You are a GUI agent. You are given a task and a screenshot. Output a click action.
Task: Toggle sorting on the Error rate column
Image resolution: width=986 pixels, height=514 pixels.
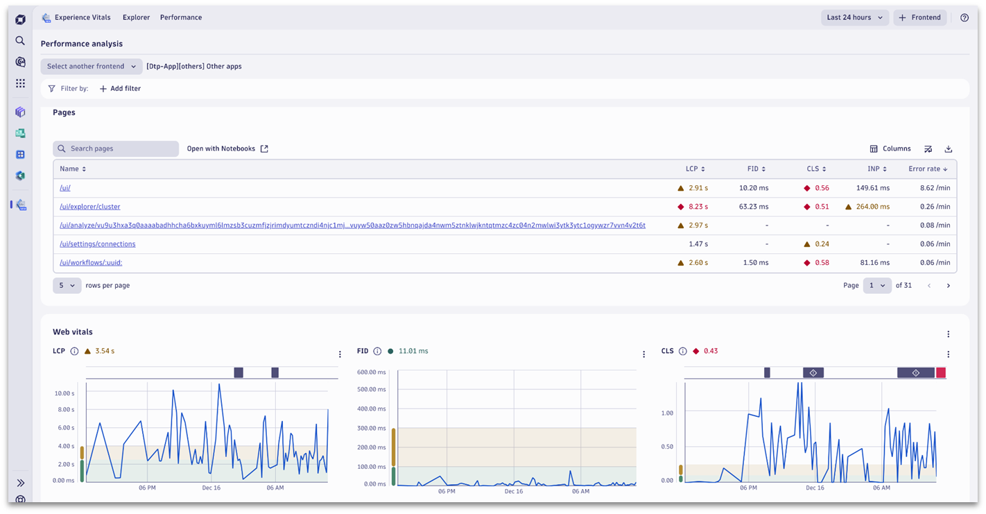[928, 169]
